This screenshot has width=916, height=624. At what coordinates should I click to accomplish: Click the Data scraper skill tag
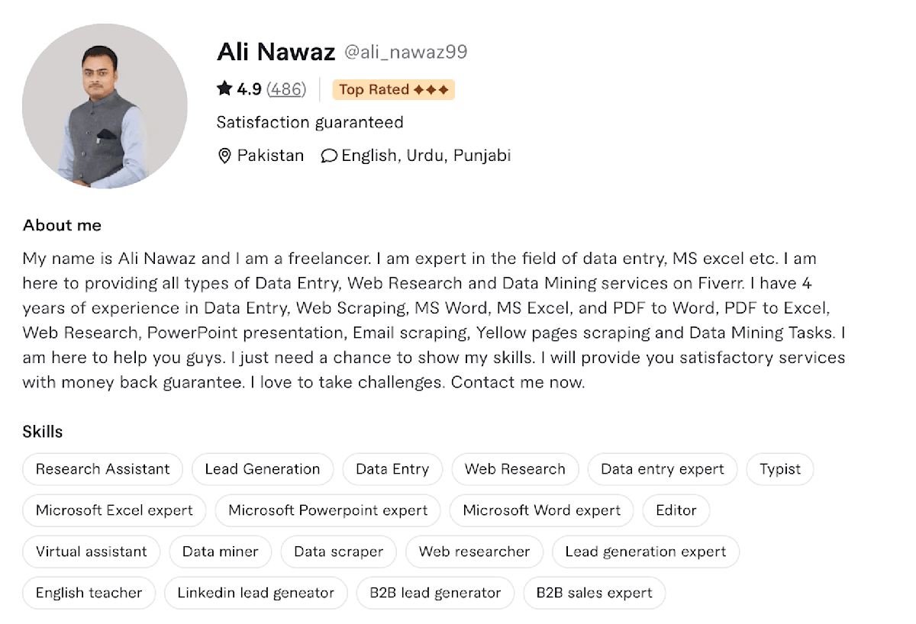click(338, 552)
